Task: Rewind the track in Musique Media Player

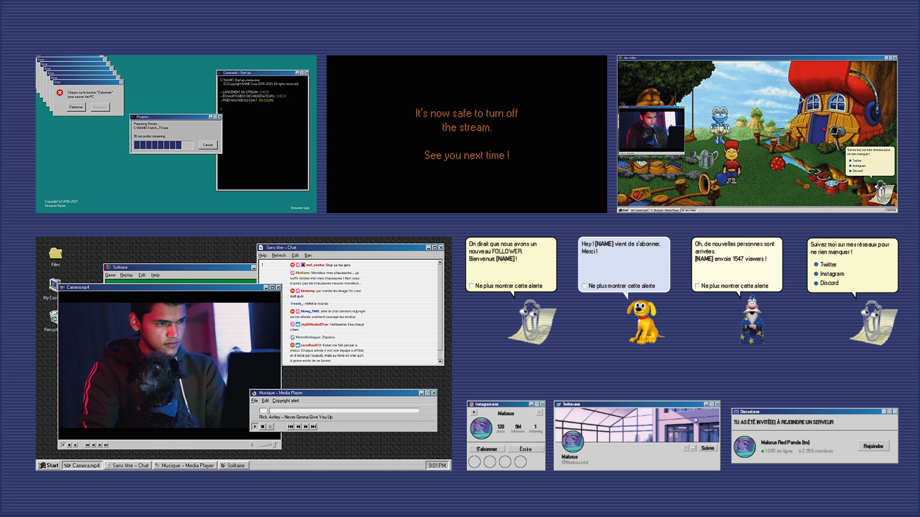Action: coord(298,426)
